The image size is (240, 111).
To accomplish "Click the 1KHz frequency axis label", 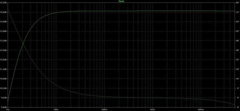I will [152, 110].
